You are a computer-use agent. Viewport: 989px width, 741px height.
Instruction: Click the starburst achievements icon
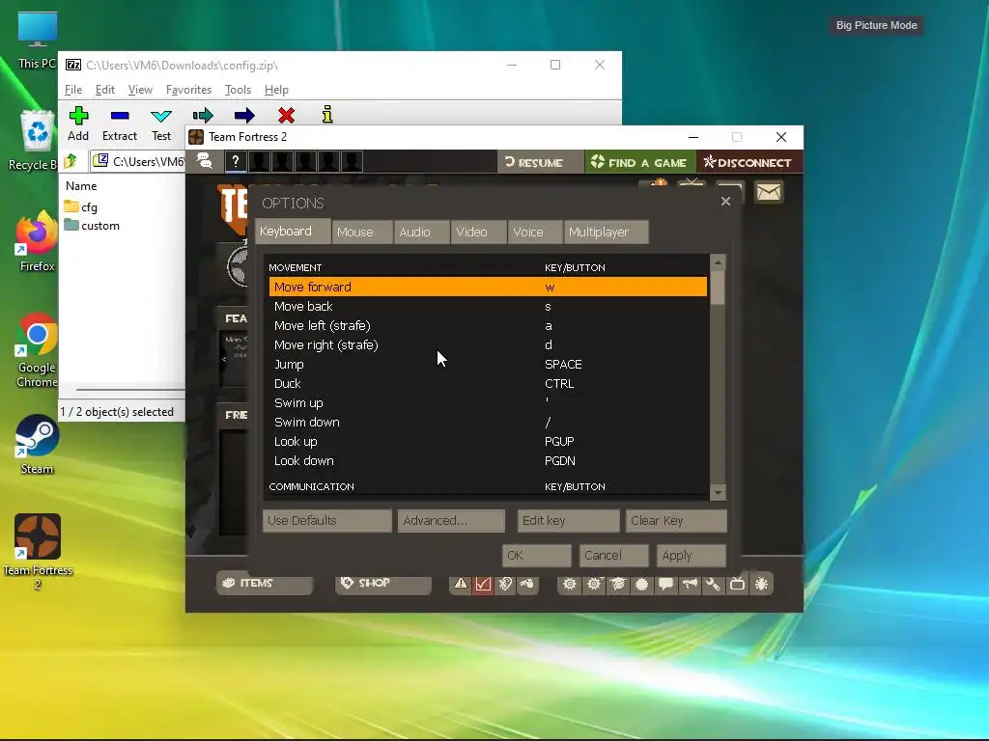(x=641, y=584)
